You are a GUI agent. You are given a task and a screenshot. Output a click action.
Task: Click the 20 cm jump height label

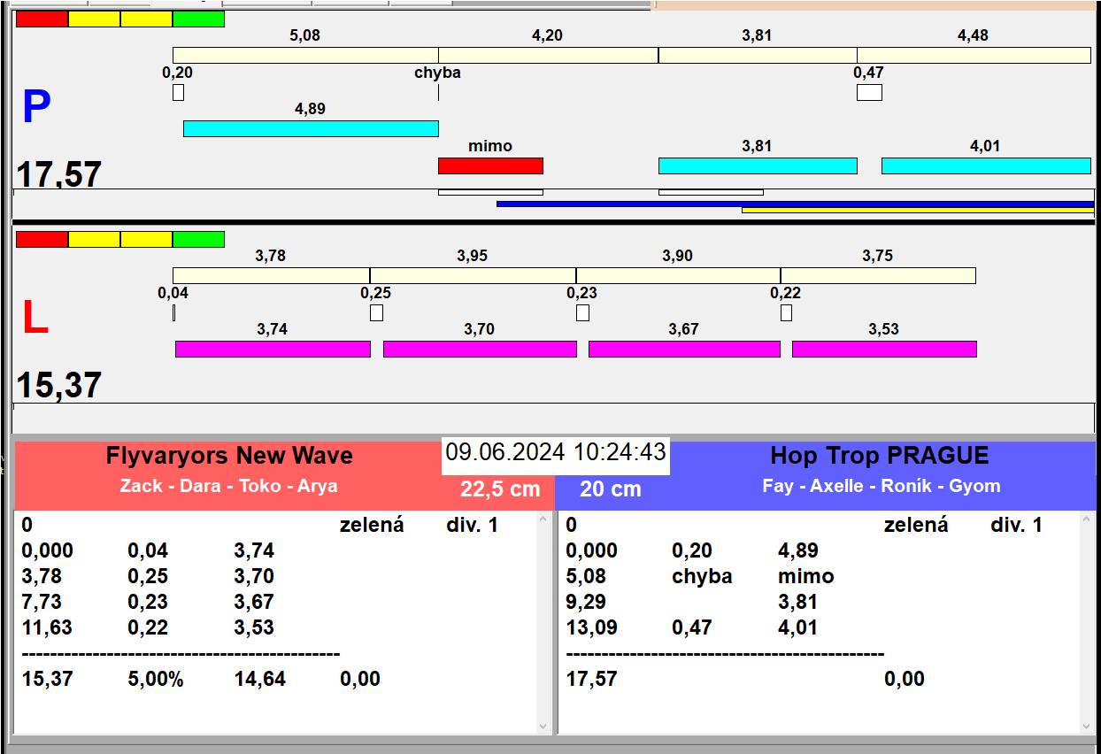610,489
